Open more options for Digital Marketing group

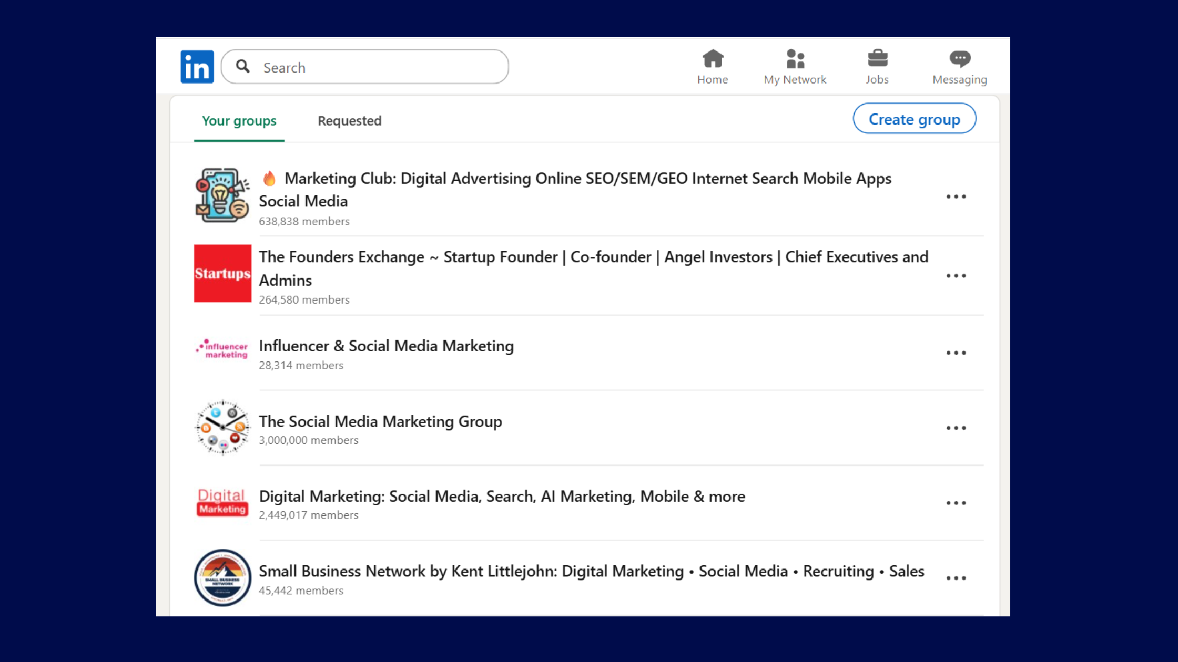click(x=956, y=503)
